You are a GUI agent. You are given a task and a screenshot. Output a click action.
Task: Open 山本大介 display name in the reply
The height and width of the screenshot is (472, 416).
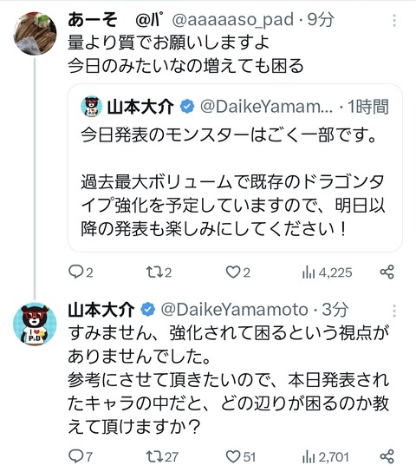coord(101,310)
